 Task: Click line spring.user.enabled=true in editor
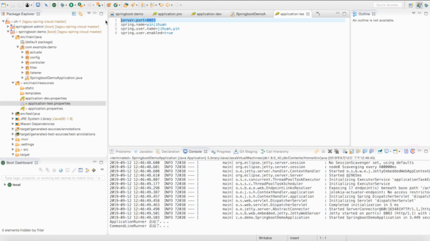pos(147,33)
